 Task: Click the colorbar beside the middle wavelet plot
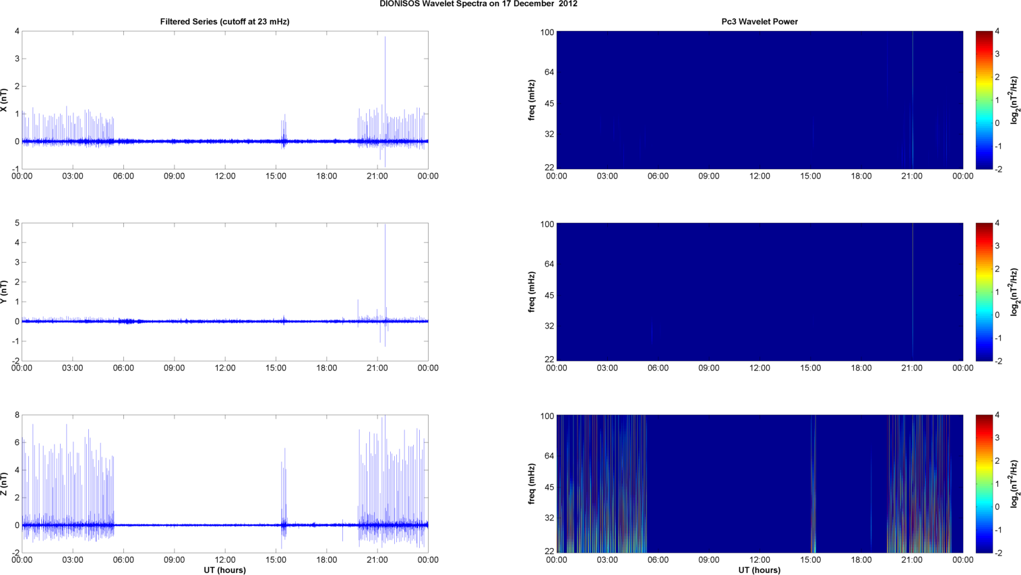pos(984,292)
